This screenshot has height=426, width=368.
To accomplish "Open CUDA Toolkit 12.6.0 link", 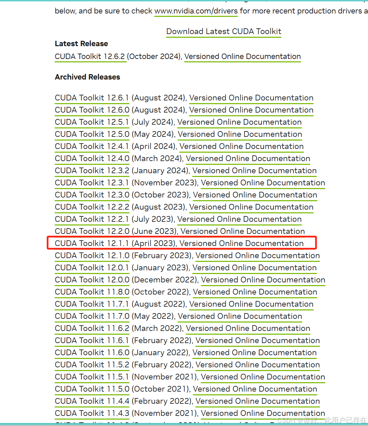I will click(x=92, y=110).
